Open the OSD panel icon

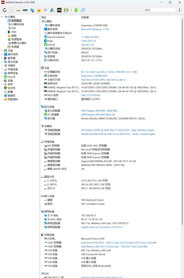[x=59, y=10]
